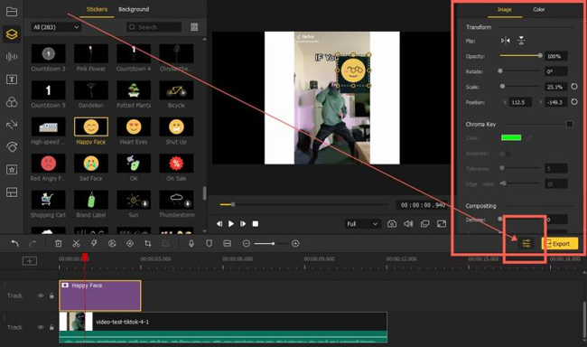Click the Speed icon in the timeline toolbar
Viewport: 587px width, 347px height.
click(x=112, y=244)
